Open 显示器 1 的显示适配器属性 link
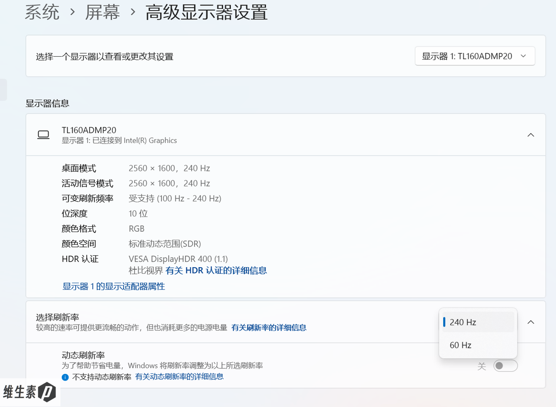This screenshot has width=556, height=407. [x=114, y=286]
